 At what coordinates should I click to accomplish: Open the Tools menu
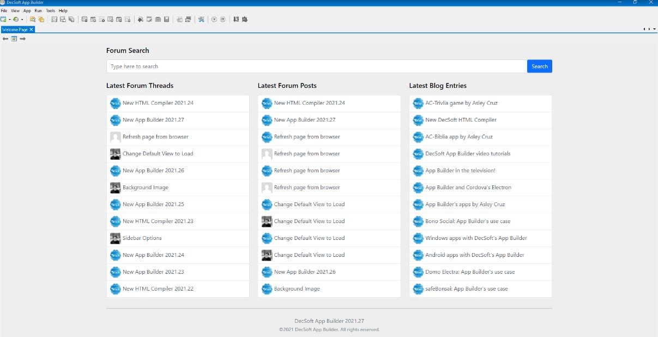click(51, 11)
